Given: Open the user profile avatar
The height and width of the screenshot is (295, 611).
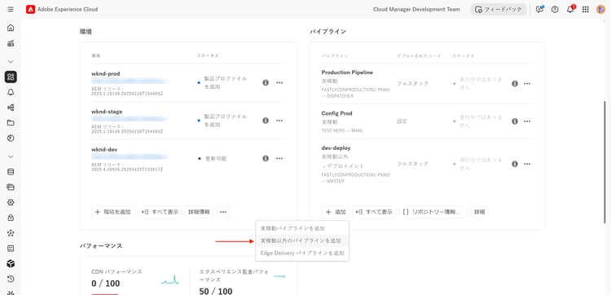Looking at the screenshot, I should click(x=600, y=9).
